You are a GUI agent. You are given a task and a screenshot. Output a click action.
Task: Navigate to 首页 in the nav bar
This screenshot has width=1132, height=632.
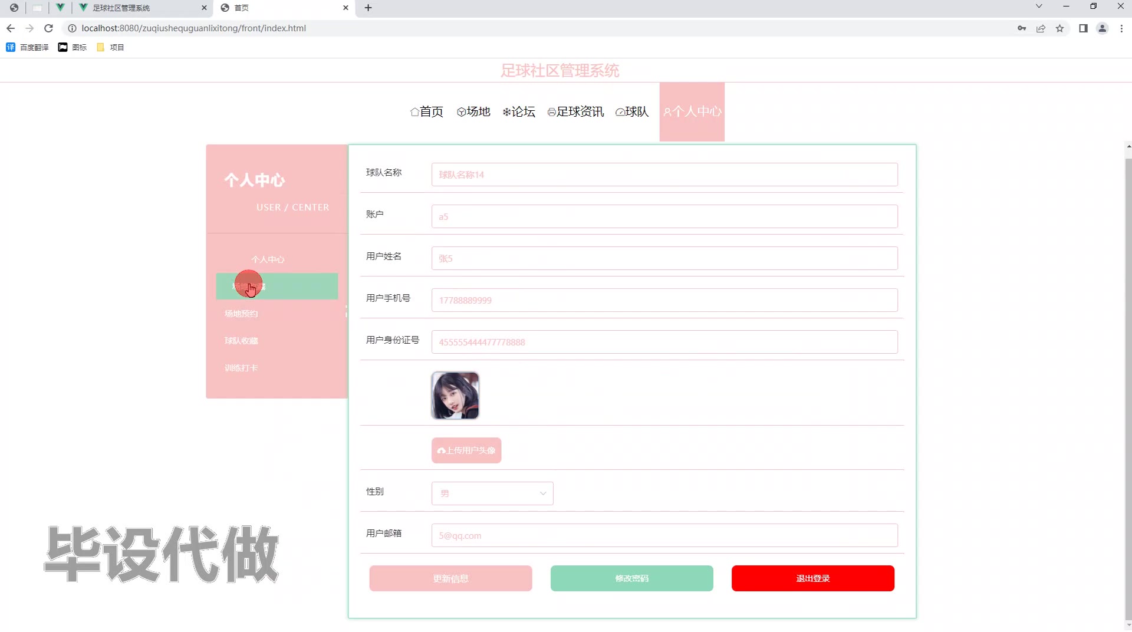point(427,111)
